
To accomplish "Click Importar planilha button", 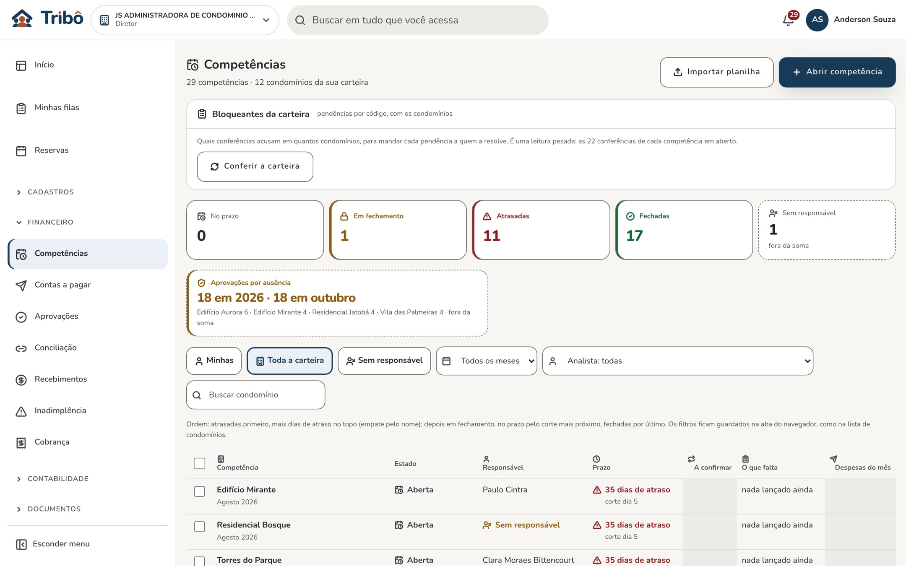I will pyautogui.click(x=716, y=72).
